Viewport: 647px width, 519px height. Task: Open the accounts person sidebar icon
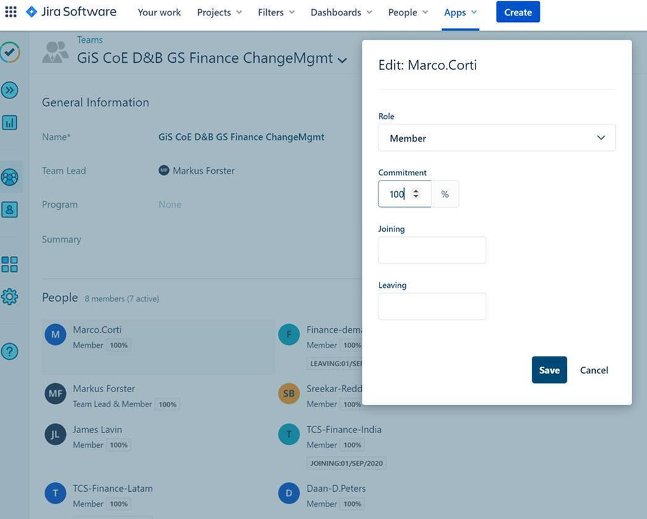10,210
